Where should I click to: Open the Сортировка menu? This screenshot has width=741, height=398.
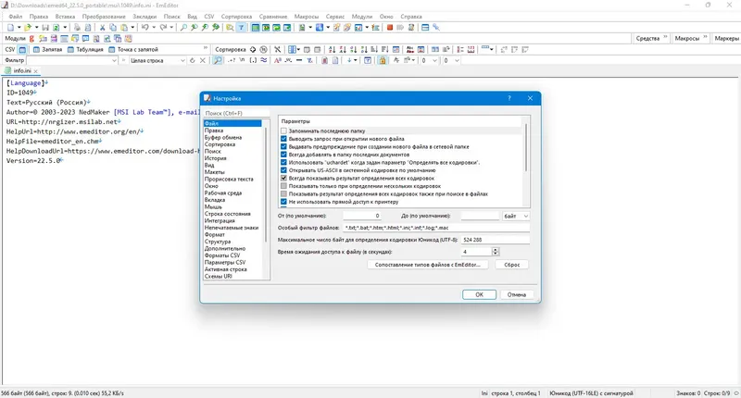coord(237,17)
